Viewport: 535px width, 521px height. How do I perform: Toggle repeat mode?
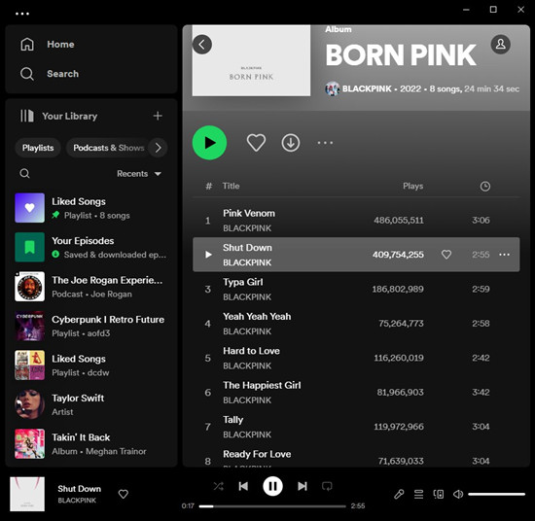point(327,486)
